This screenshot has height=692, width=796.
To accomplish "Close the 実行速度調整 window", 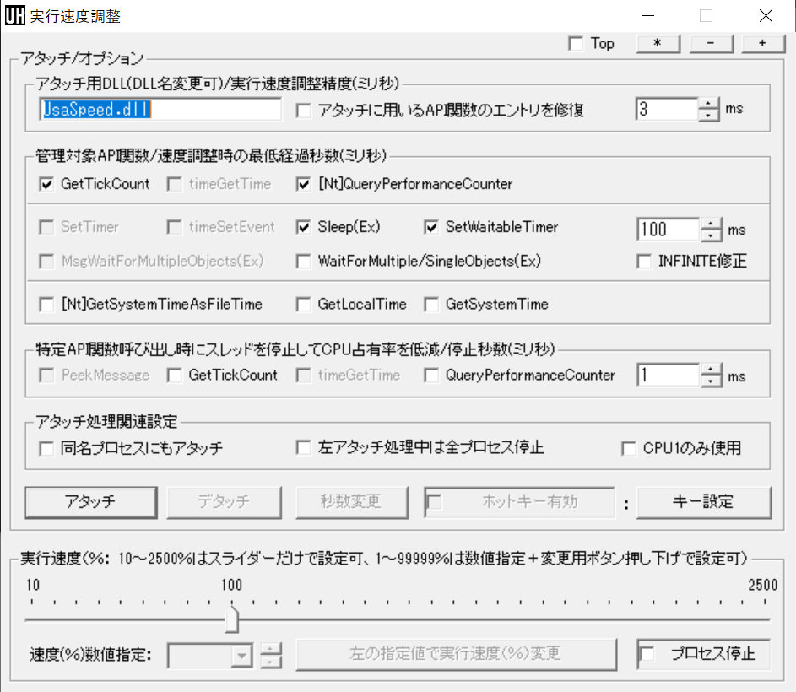I will click(766, 16).
